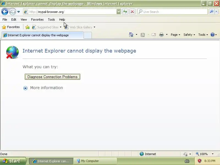Click Add to Favorites Bar icon
This screenshot has width=220, height=165.
coord(28,27)
